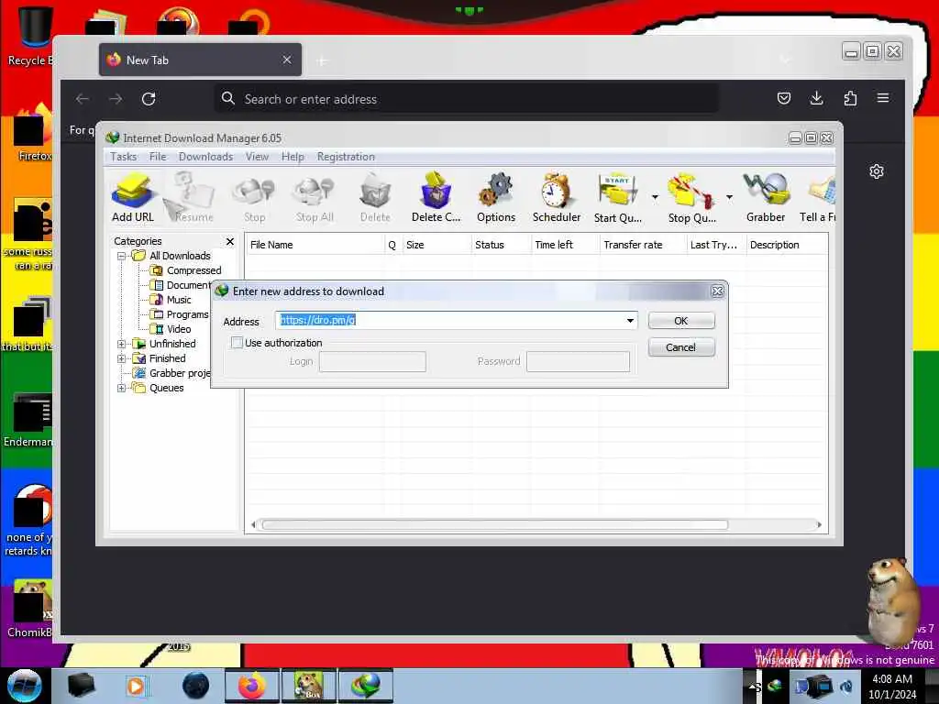Click Firefox's reload button
The height and width of the screenshot is (704, 939).
pyautogui.click(x=149, y=99)
